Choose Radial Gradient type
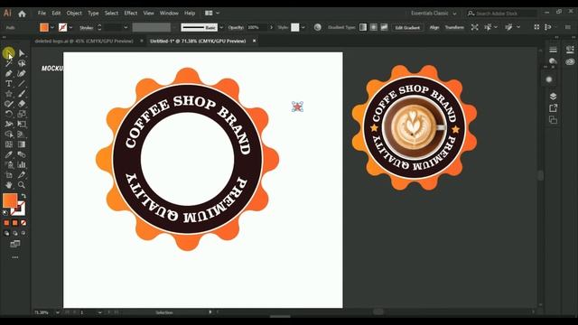The image size is (578, 325). click(x=373, y=27)
